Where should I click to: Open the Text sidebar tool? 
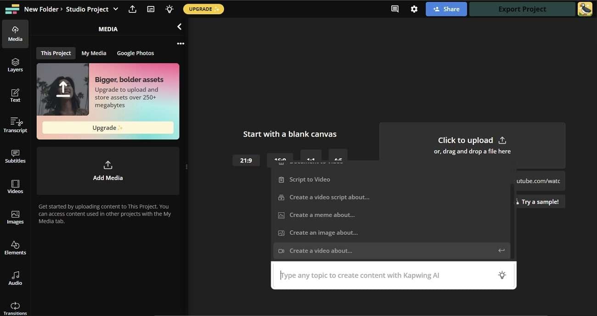click(15, 95)
